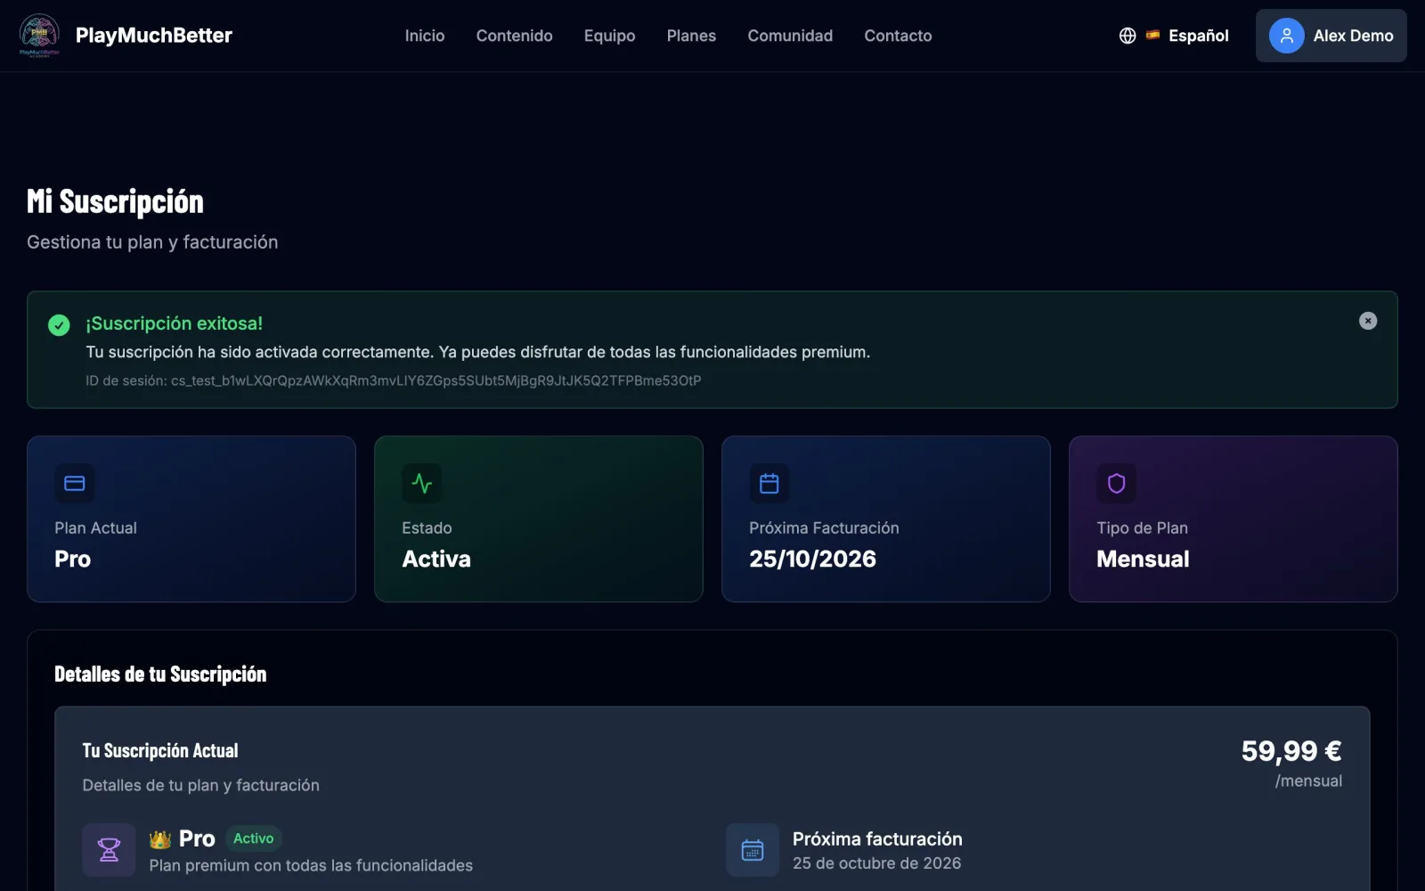The image size is (1425, 891).
Task: Click the trophy icon beside Pro plan
Action: coord(109,850)
